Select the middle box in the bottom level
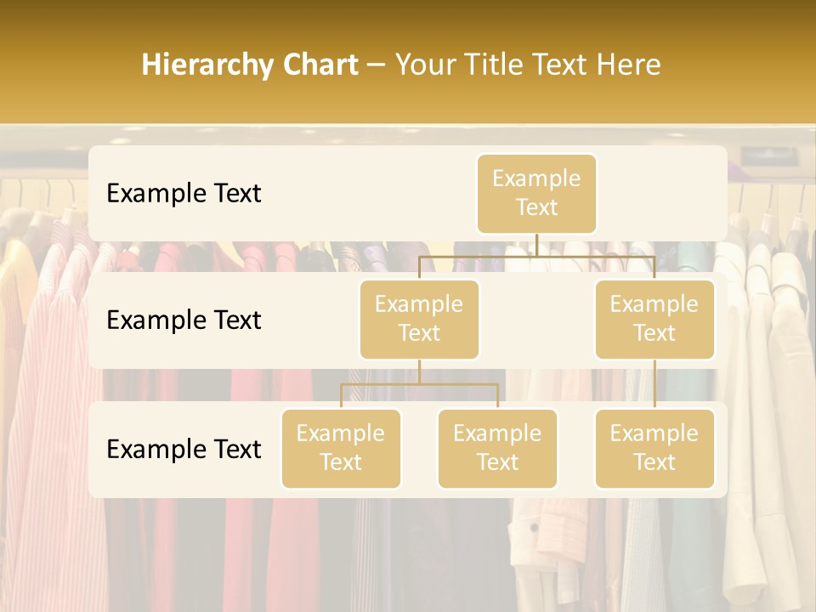The width and height of the screenshot is (816, 612). 497,448
